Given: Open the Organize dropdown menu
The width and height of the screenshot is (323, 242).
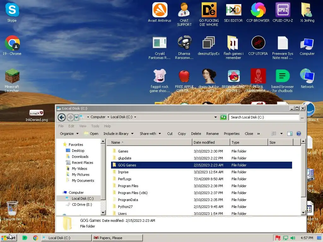Looking at the screenshot, I should pos(69,134).
